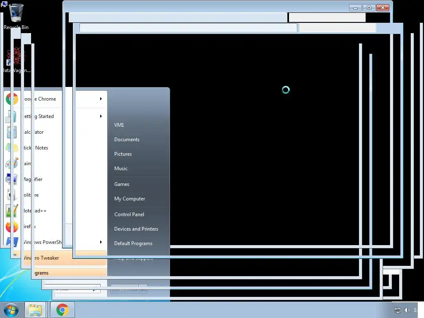The width and height of the screenshot is (424, 318).
Task: Open the DataWagon desktop shortcut icon
Action: pyautogui.click(x=16, y=56)
